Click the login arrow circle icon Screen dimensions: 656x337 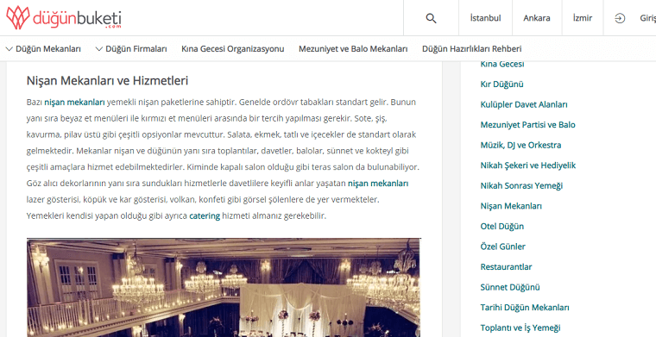pos(620,18)
